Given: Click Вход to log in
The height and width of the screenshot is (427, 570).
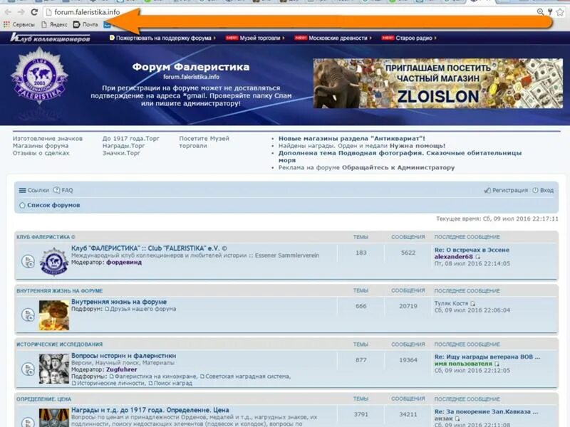Looking at the screenshot, I should [543, 190].
